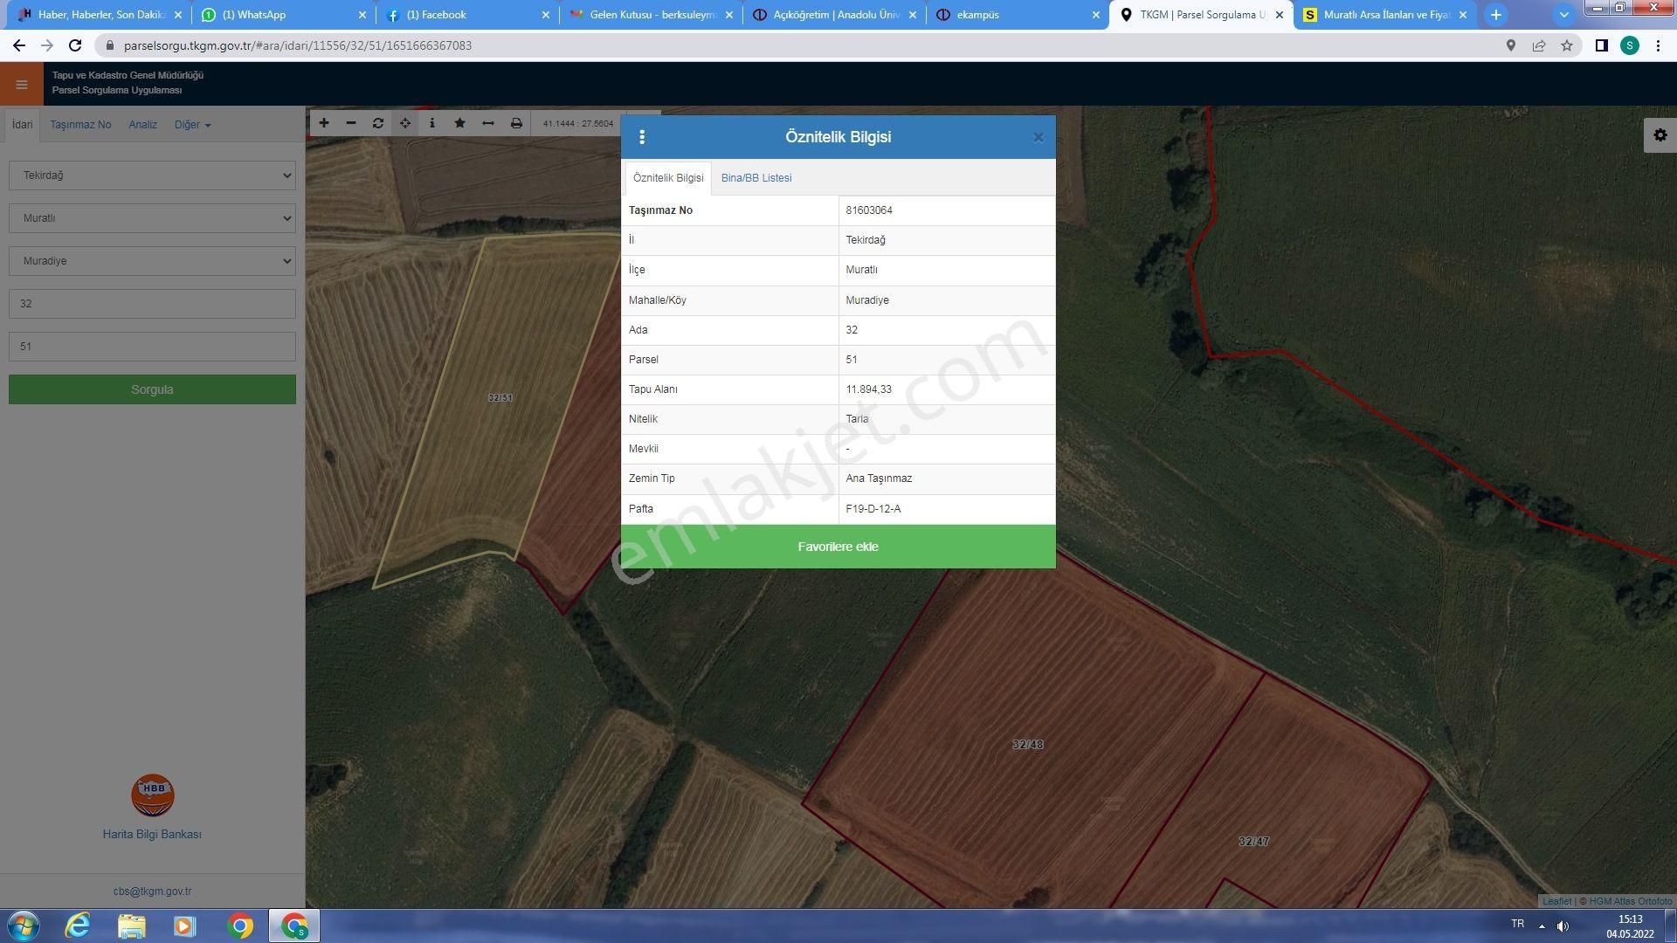1677x943 pixels.
Task: Switch to Açıköğretim Anadolu Üniv tab
Action: coord(834,15)
